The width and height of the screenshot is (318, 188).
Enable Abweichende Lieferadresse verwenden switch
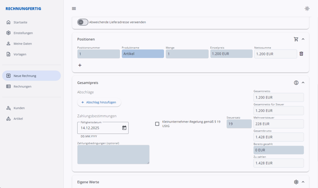pos(83,22)
